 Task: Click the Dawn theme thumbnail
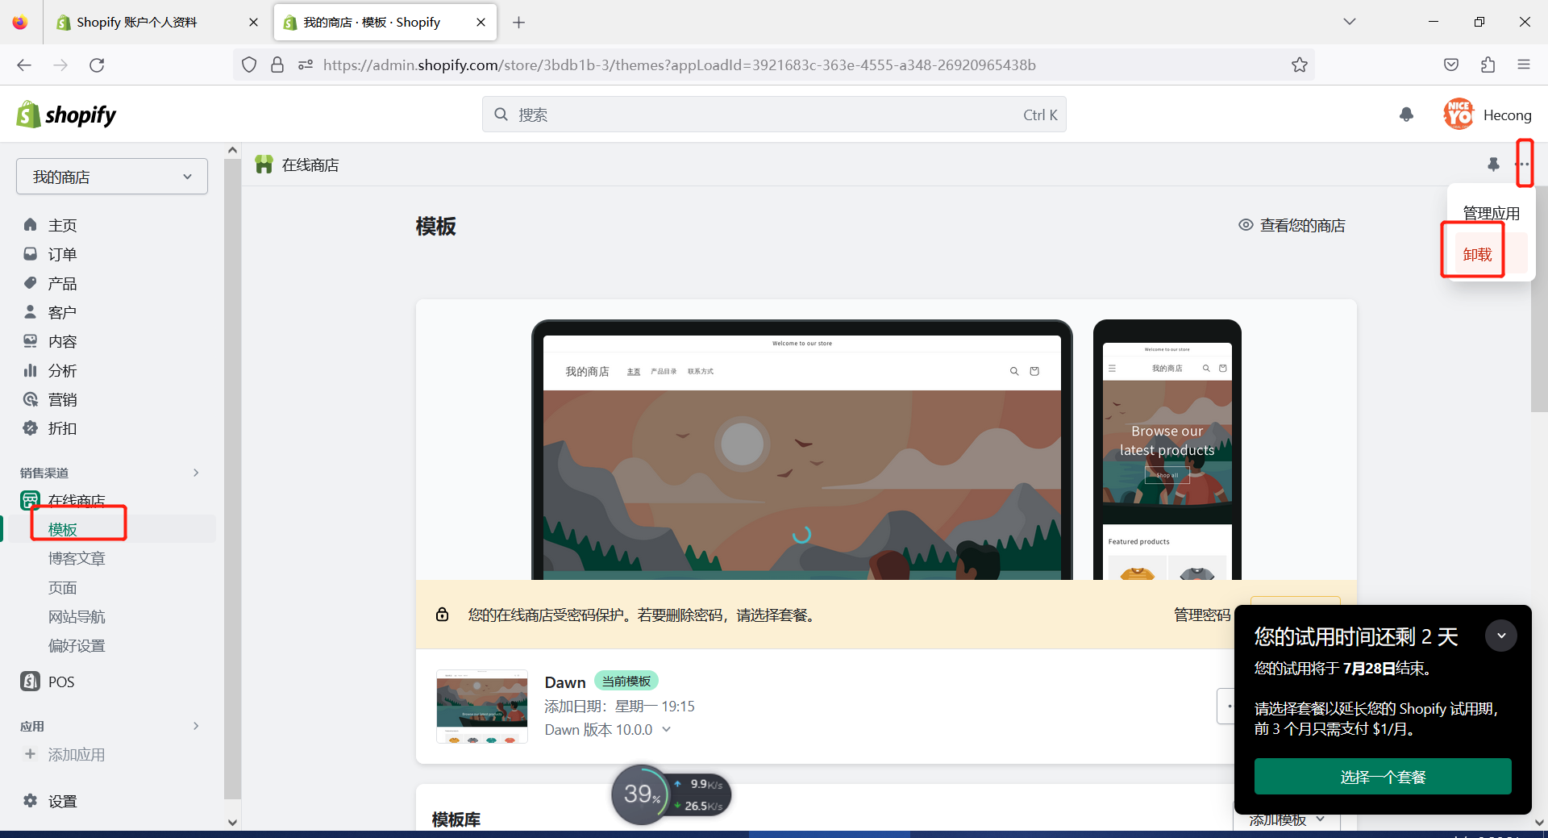tap(482, 706)
